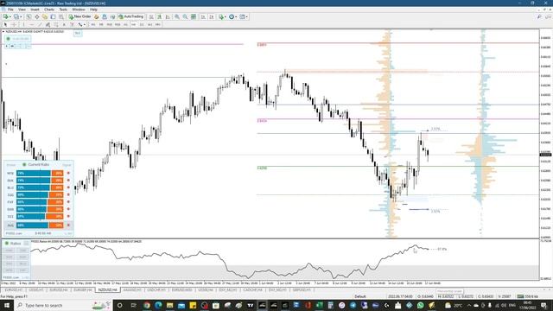Switch chart to Candlesticks style

(x=159, y=16)
